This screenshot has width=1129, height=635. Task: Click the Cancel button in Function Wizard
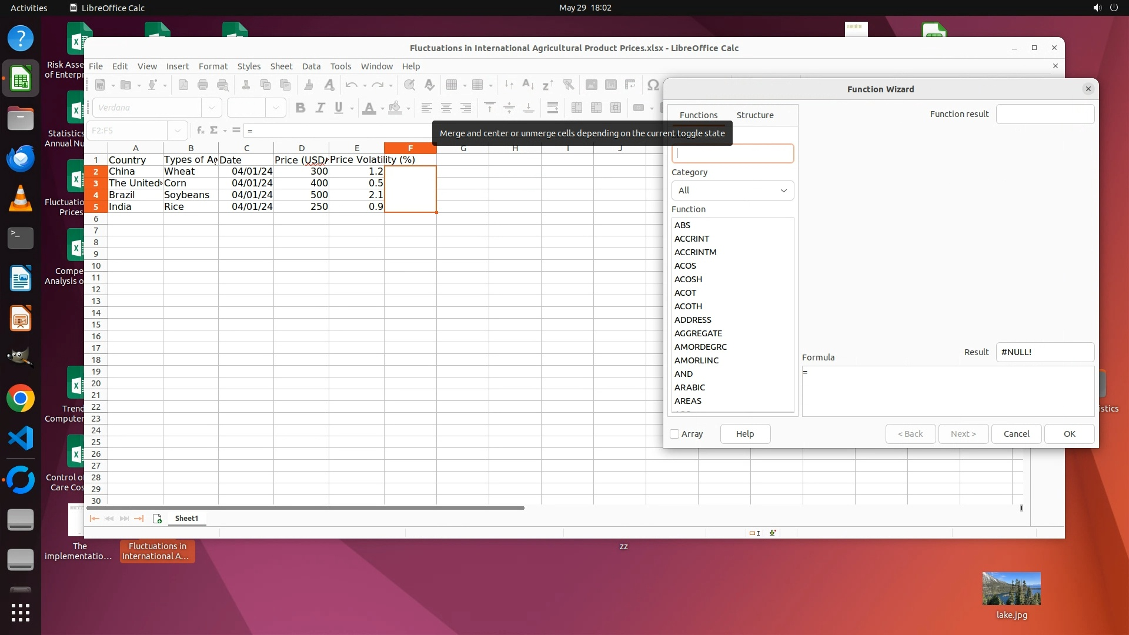tap(1016, 434)
